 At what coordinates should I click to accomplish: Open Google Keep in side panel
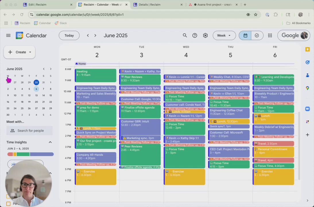(307, 49)
